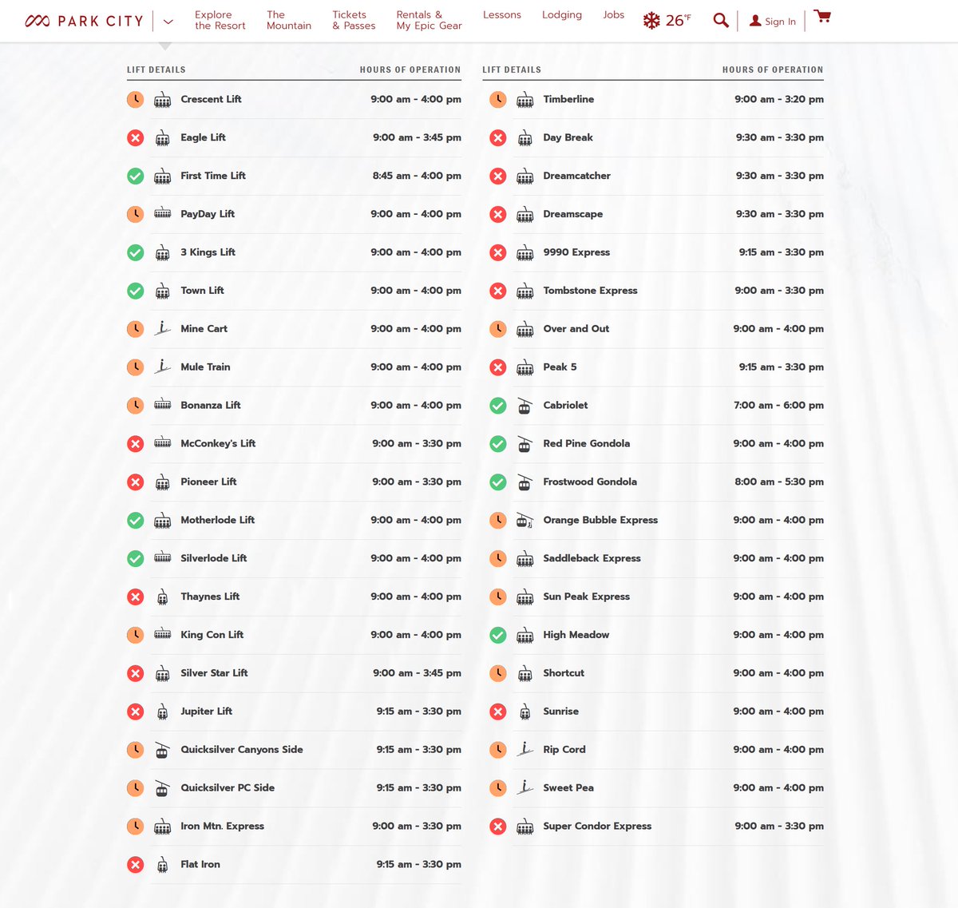Click the Sign In link

click(x=773, y=22)
